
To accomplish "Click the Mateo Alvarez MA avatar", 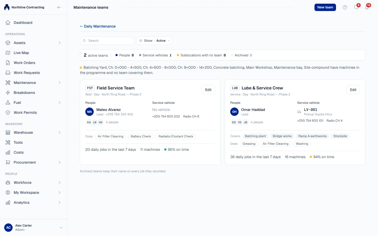I will click(90, 112).
